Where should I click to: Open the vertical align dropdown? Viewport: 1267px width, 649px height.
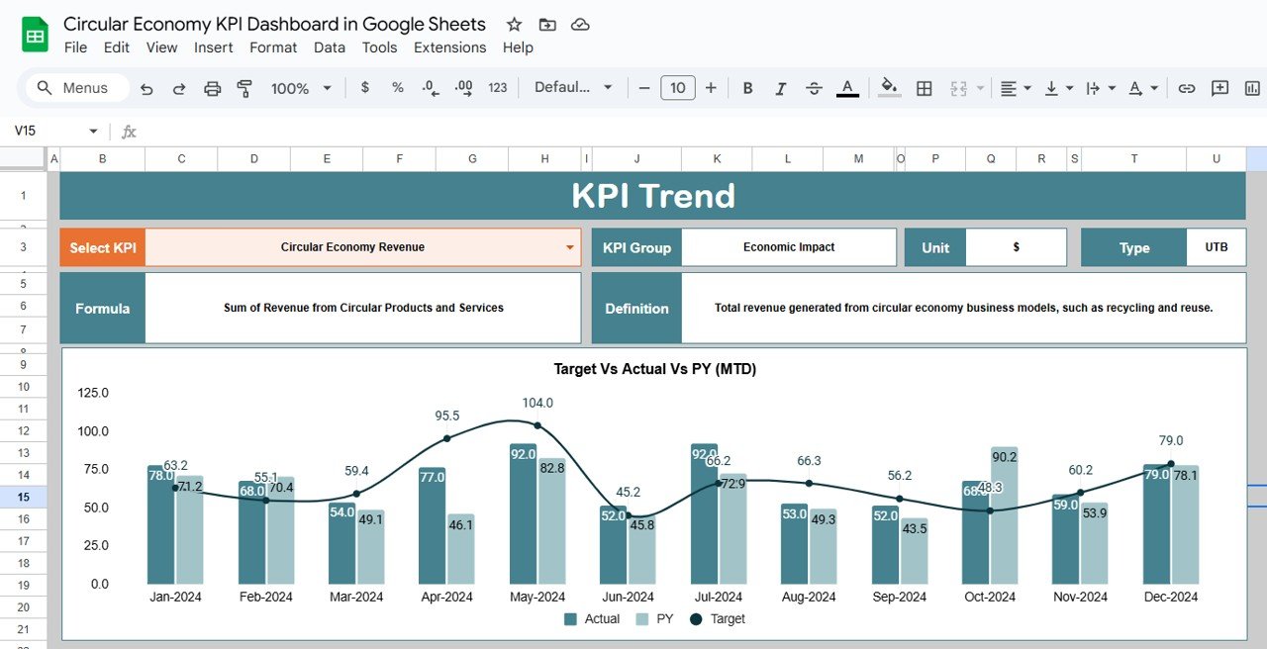1058,88
